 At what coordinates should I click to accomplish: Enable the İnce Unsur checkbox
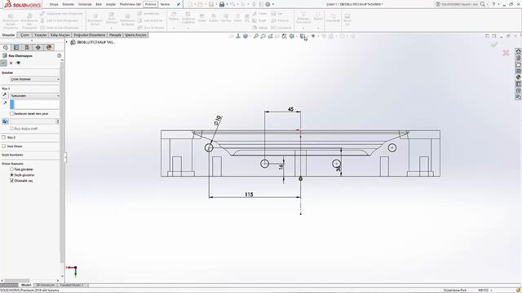point(3,146)
